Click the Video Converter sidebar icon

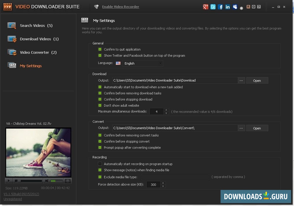click(x=12, y=52)
